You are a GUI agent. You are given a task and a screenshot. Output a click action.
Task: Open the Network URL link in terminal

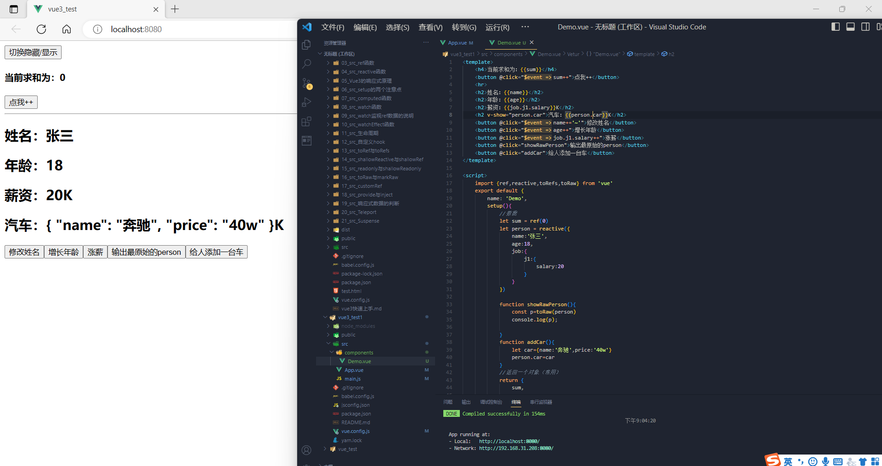click(x=516, y=449)
